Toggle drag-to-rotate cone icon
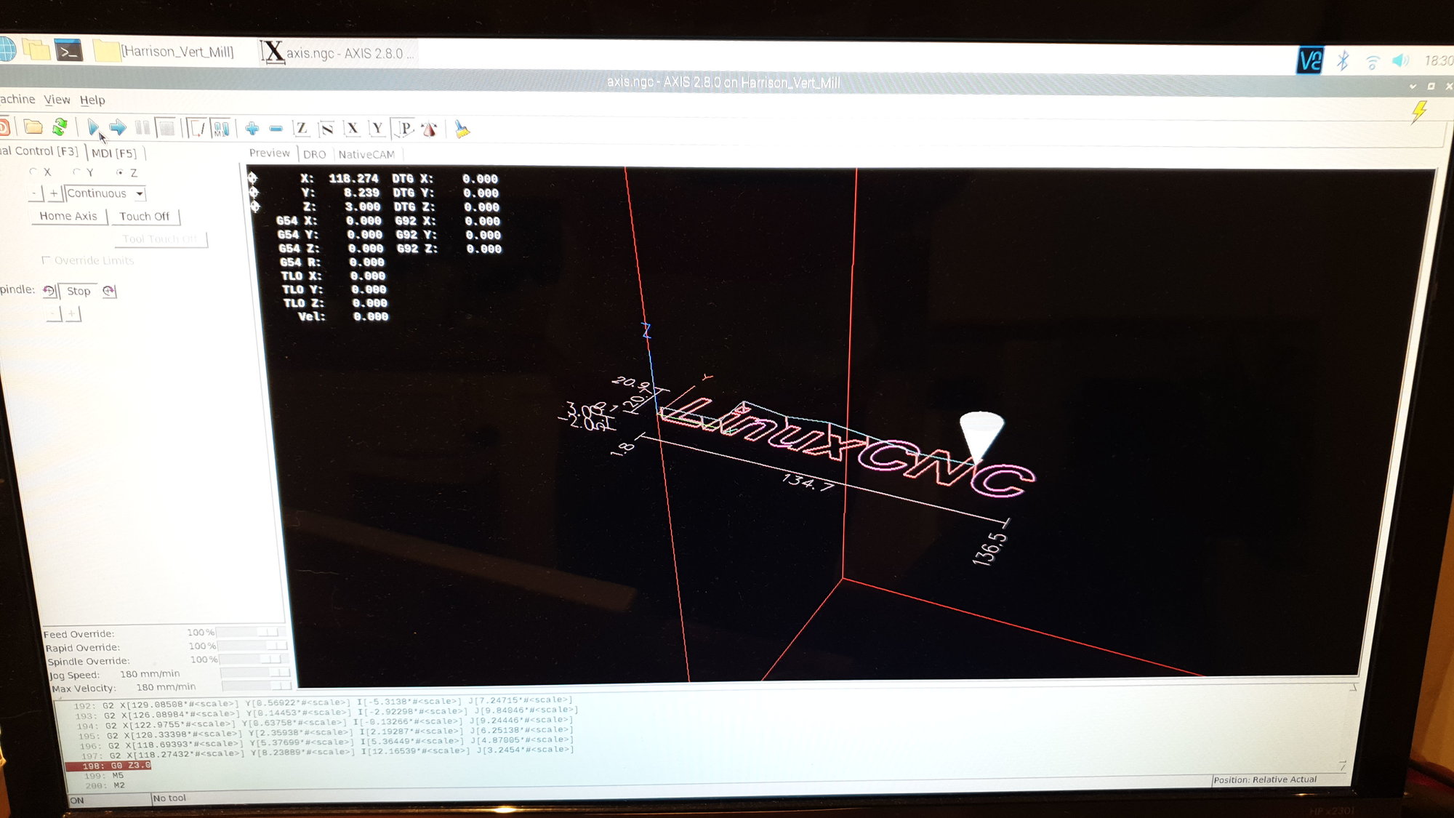The image size is (1454, 818). (430, 129)
